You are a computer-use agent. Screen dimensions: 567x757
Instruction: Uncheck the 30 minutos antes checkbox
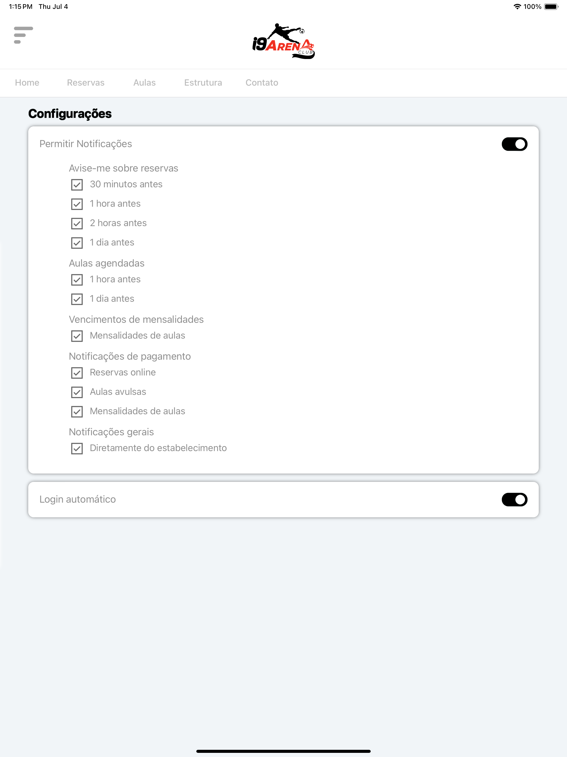(x=77, y=185)
